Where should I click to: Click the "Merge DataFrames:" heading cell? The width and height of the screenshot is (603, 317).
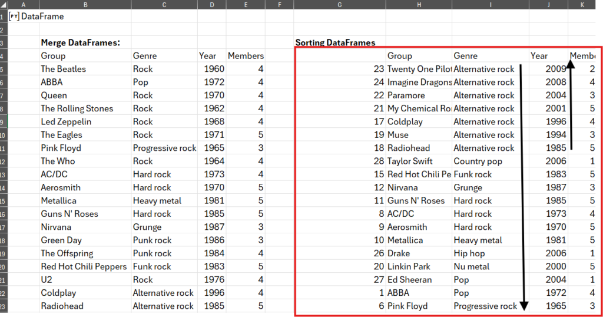[x=85, y=42]
